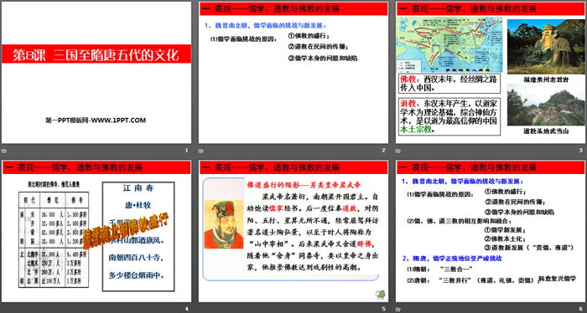587x313 pixels.
Task: Click the animation star icon under slide 6
Action: (398, 310)
